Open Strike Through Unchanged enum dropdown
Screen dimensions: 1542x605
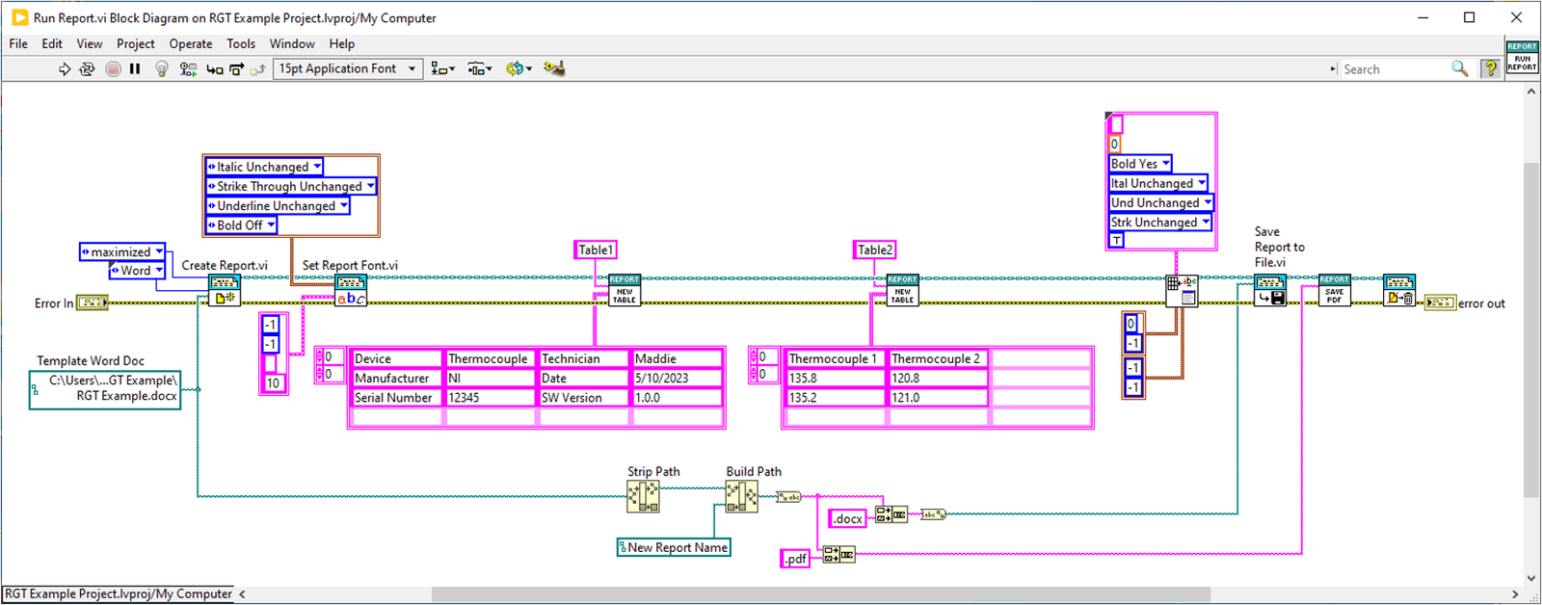coord(370,186)
